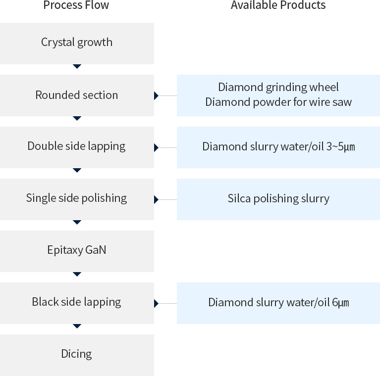The width and height of the screenshot is (380, 376).
Task: Select the Rounded section step
Action: coord(77,95)
